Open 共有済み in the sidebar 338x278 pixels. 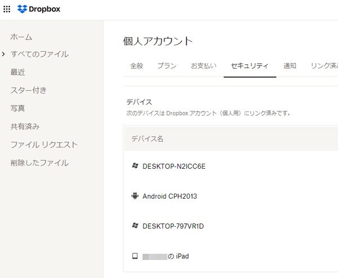coord(25,127)
